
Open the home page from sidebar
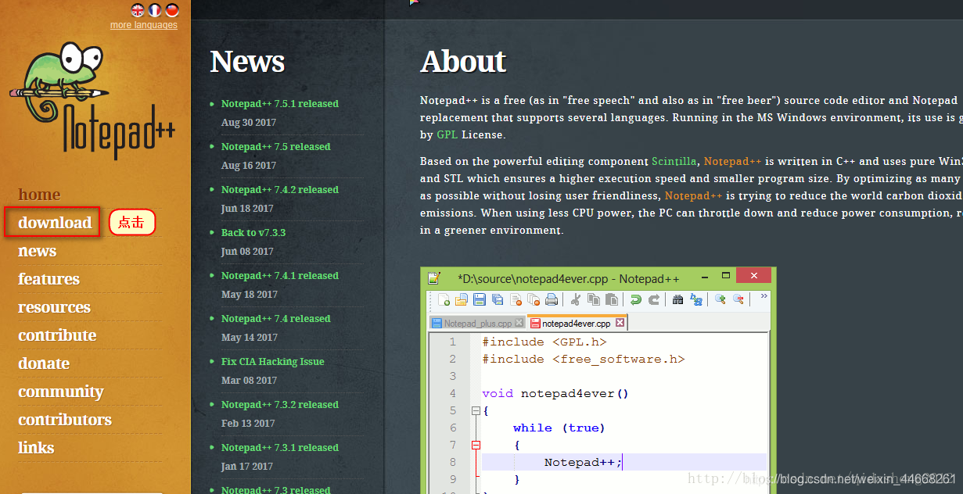tap(39, 195)
